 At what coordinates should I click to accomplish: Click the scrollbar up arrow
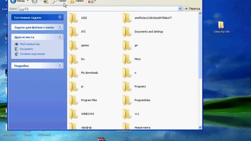[200, 14]
